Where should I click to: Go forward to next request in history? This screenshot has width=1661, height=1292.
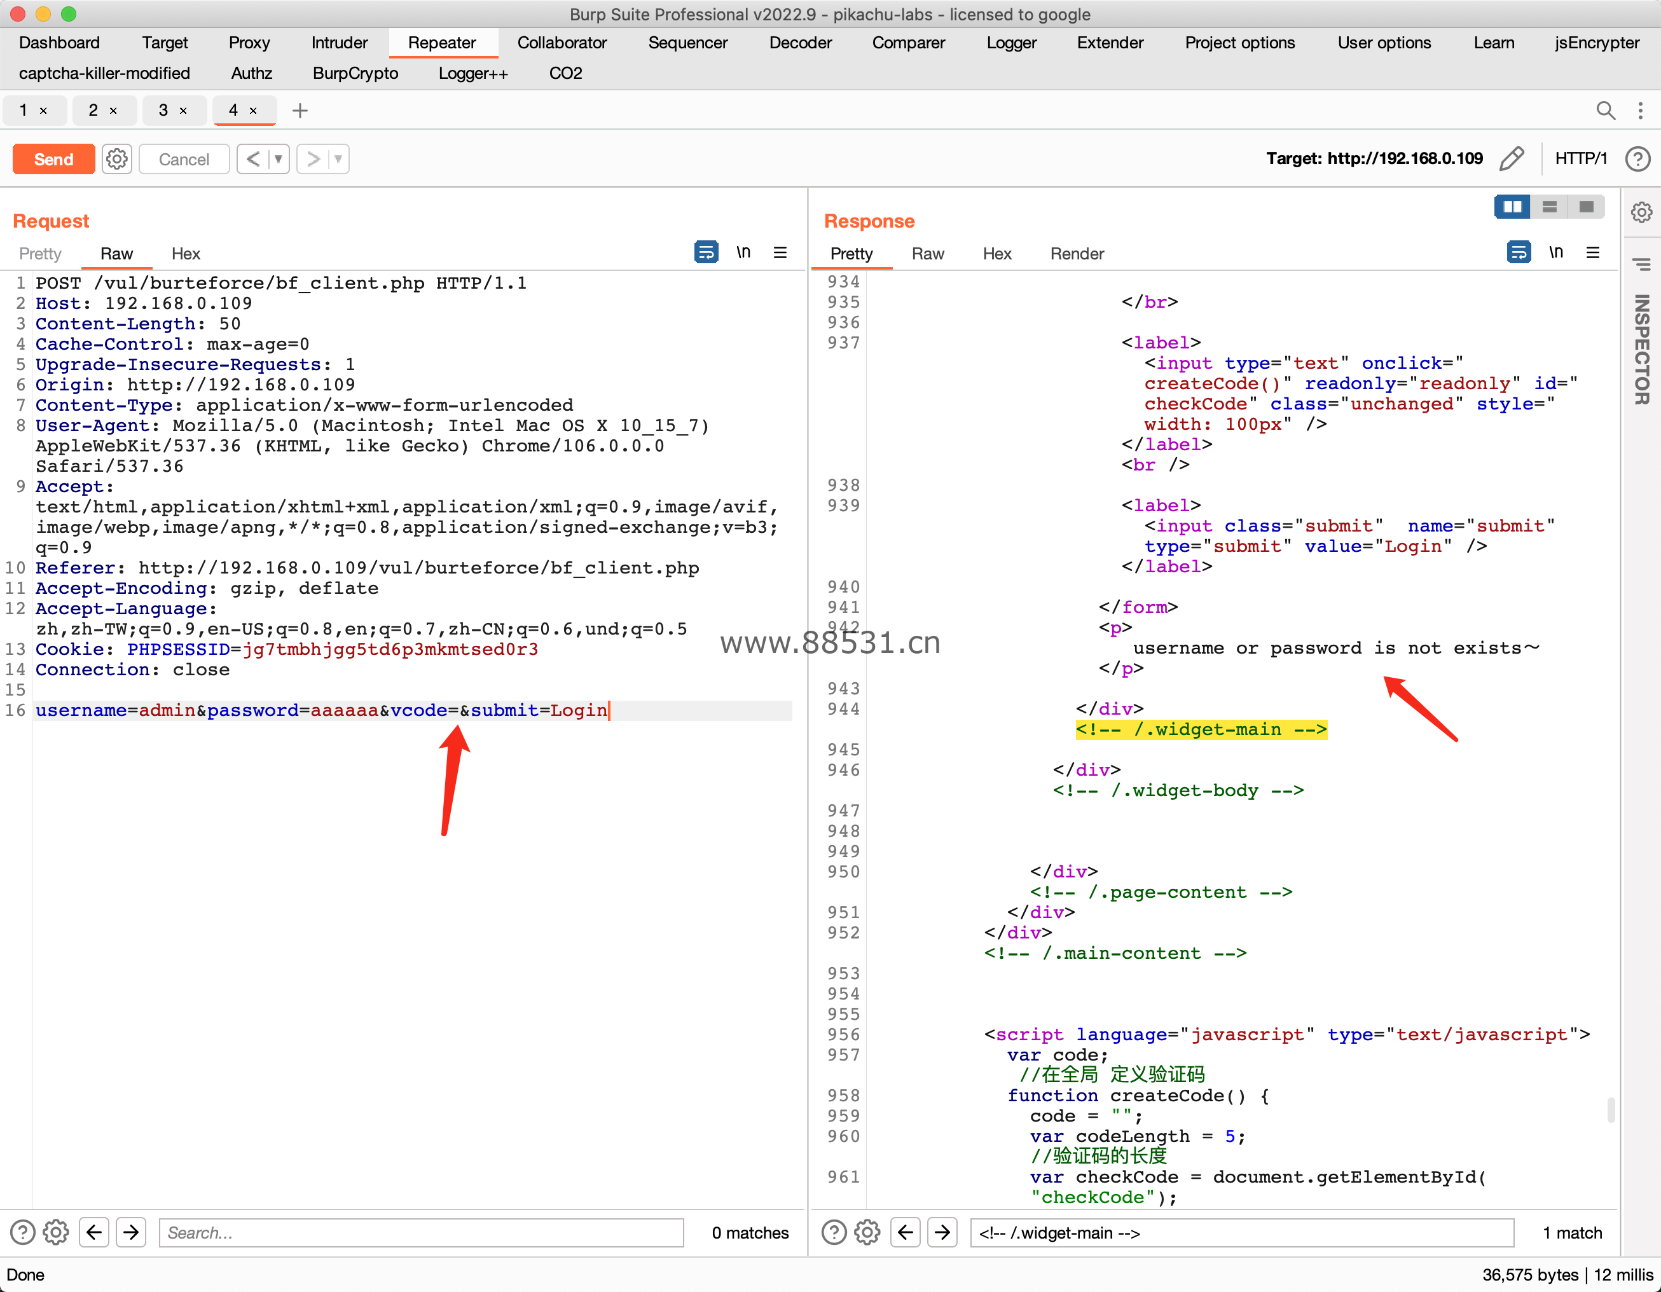(x=313, y=159)
